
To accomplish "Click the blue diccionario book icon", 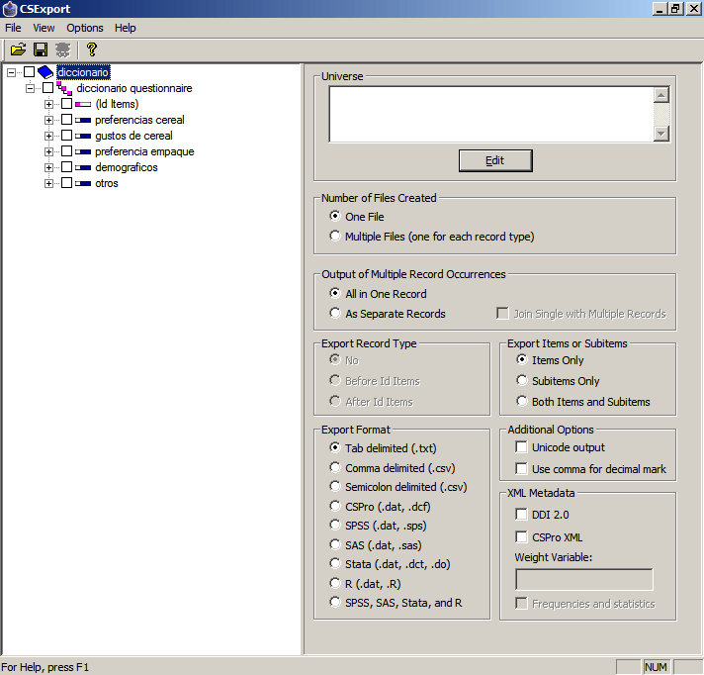I will (45, 72).
